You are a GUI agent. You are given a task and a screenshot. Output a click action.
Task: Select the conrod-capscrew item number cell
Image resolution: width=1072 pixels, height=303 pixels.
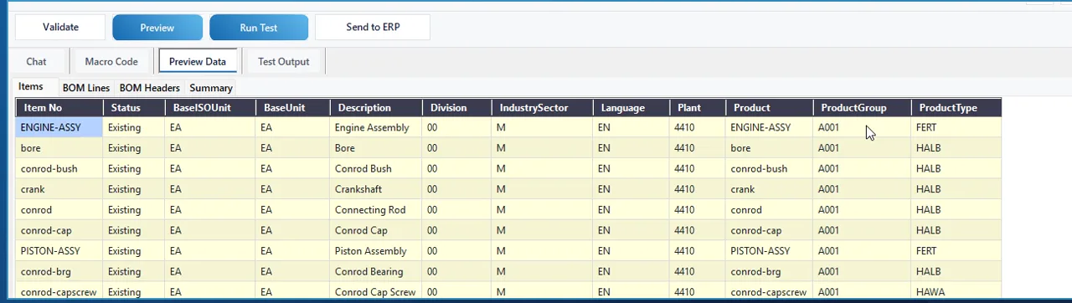(x=59, y=291)
